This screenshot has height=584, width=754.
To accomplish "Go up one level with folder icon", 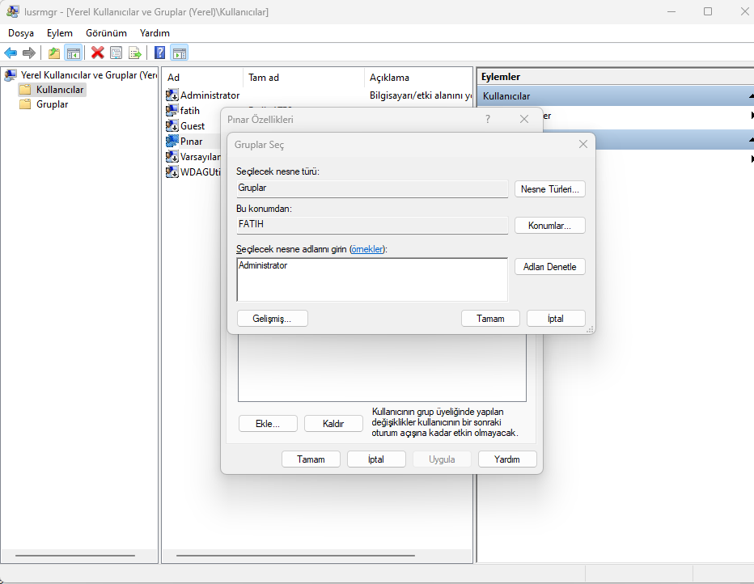I will click(54, 53).
